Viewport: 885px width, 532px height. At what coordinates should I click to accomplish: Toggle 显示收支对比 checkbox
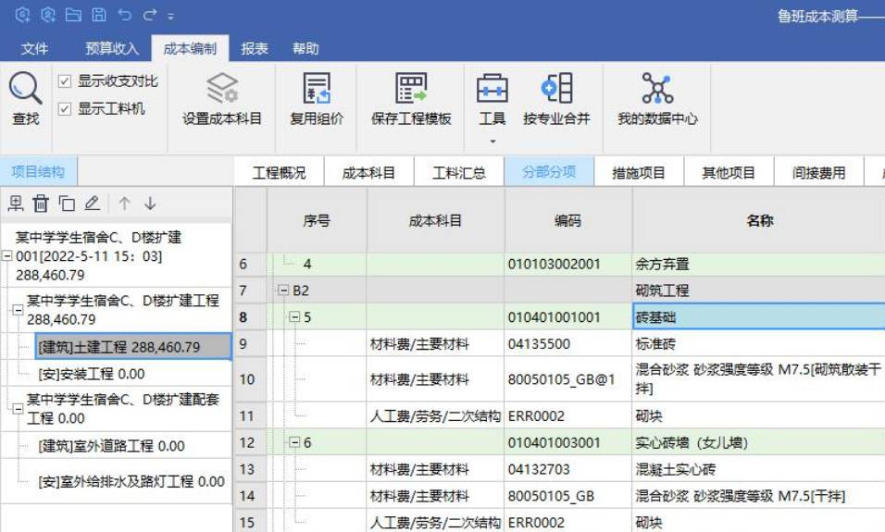pos(65,81)
